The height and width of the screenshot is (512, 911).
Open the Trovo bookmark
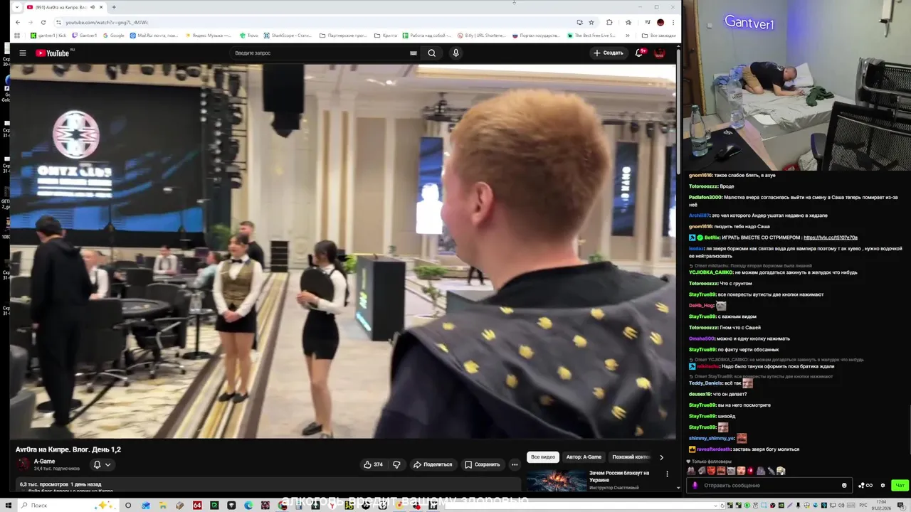[249, 35]
